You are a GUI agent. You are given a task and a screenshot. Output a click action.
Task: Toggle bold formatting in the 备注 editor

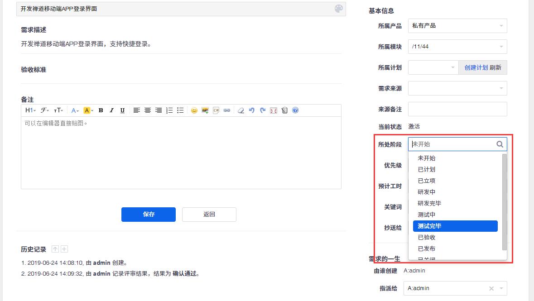pyautogui.click(x=101, y=110)
